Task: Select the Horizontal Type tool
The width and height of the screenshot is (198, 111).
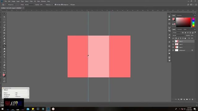Action: [4, 57]
